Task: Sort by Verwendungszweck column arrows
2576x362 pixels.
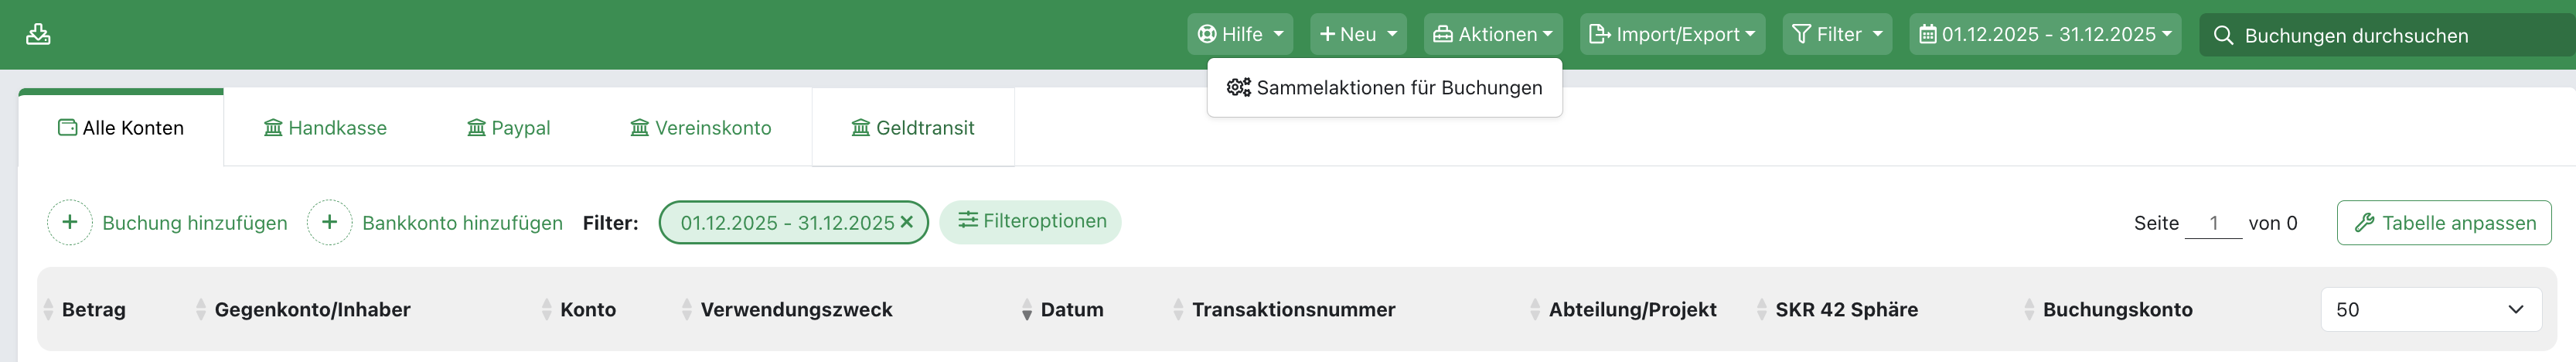Action: tap(687, 310)
